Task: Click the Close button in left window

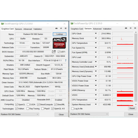Action: [x=61, y=114]
